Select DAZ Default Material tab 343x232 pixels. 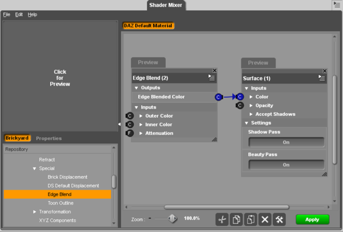(x=148, y=26)
